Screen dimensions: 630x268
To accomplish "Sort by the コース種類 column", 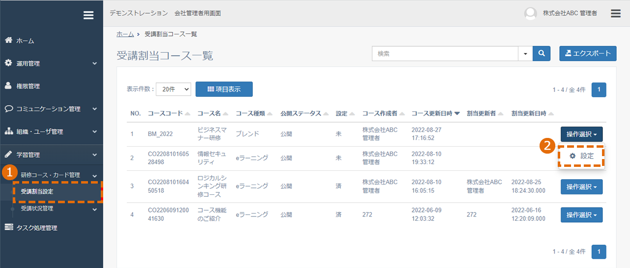I will click(x=254, y=113).
